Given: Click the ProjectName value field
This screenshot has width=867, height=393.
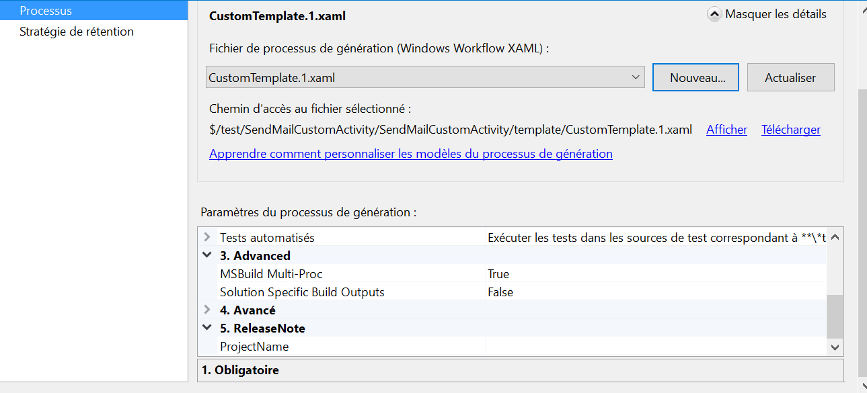Looking at the screenshot, I should tap(656, 347).
